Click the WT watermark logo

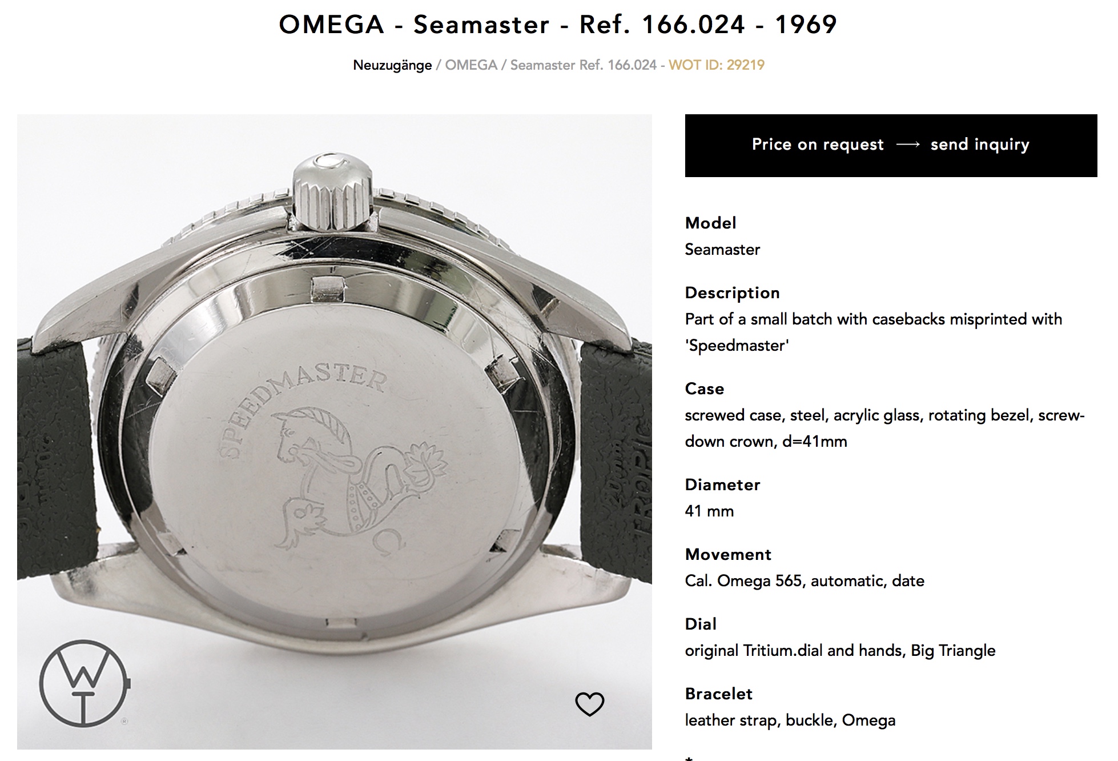(x=85, y=683)
